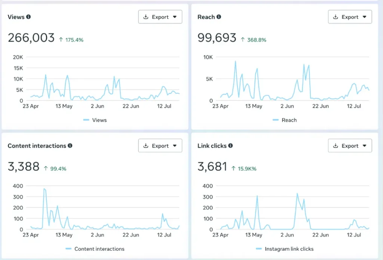Click the info icon beside Link clicks

tap(230, 146)
